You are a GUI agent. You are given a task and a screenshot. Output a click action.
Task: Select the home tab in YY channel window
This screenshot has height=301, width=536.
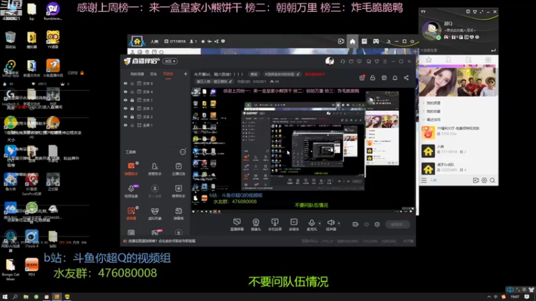coord(352,41)
